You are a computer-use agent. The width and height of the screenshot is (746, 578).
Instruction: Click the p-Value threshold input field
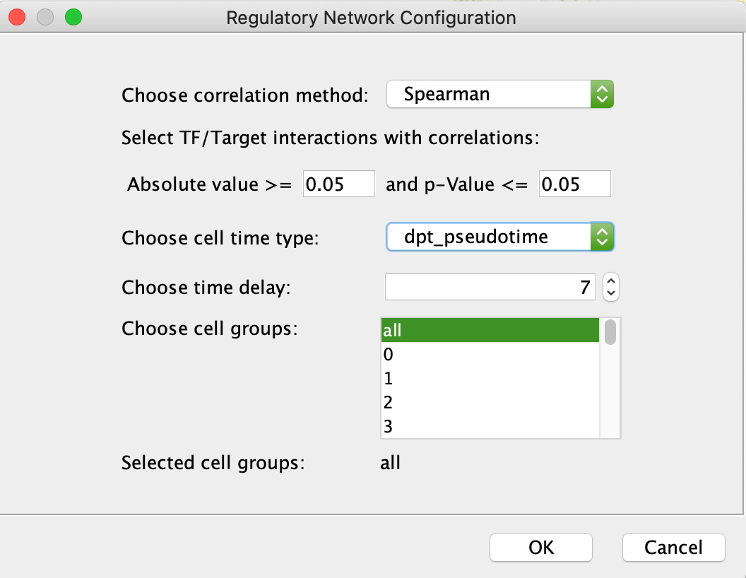pos(575,184)
